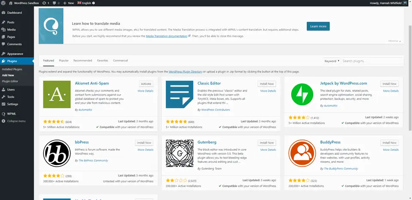Click the bbPress plugin logo
This screenshot has width=412, height=200.
(57, 153)
